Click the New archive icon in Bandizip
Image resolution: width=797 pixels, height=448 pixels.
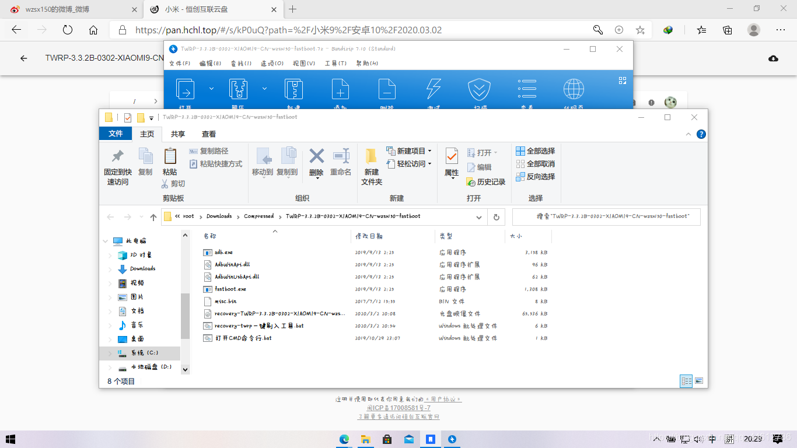click(293, 89)
